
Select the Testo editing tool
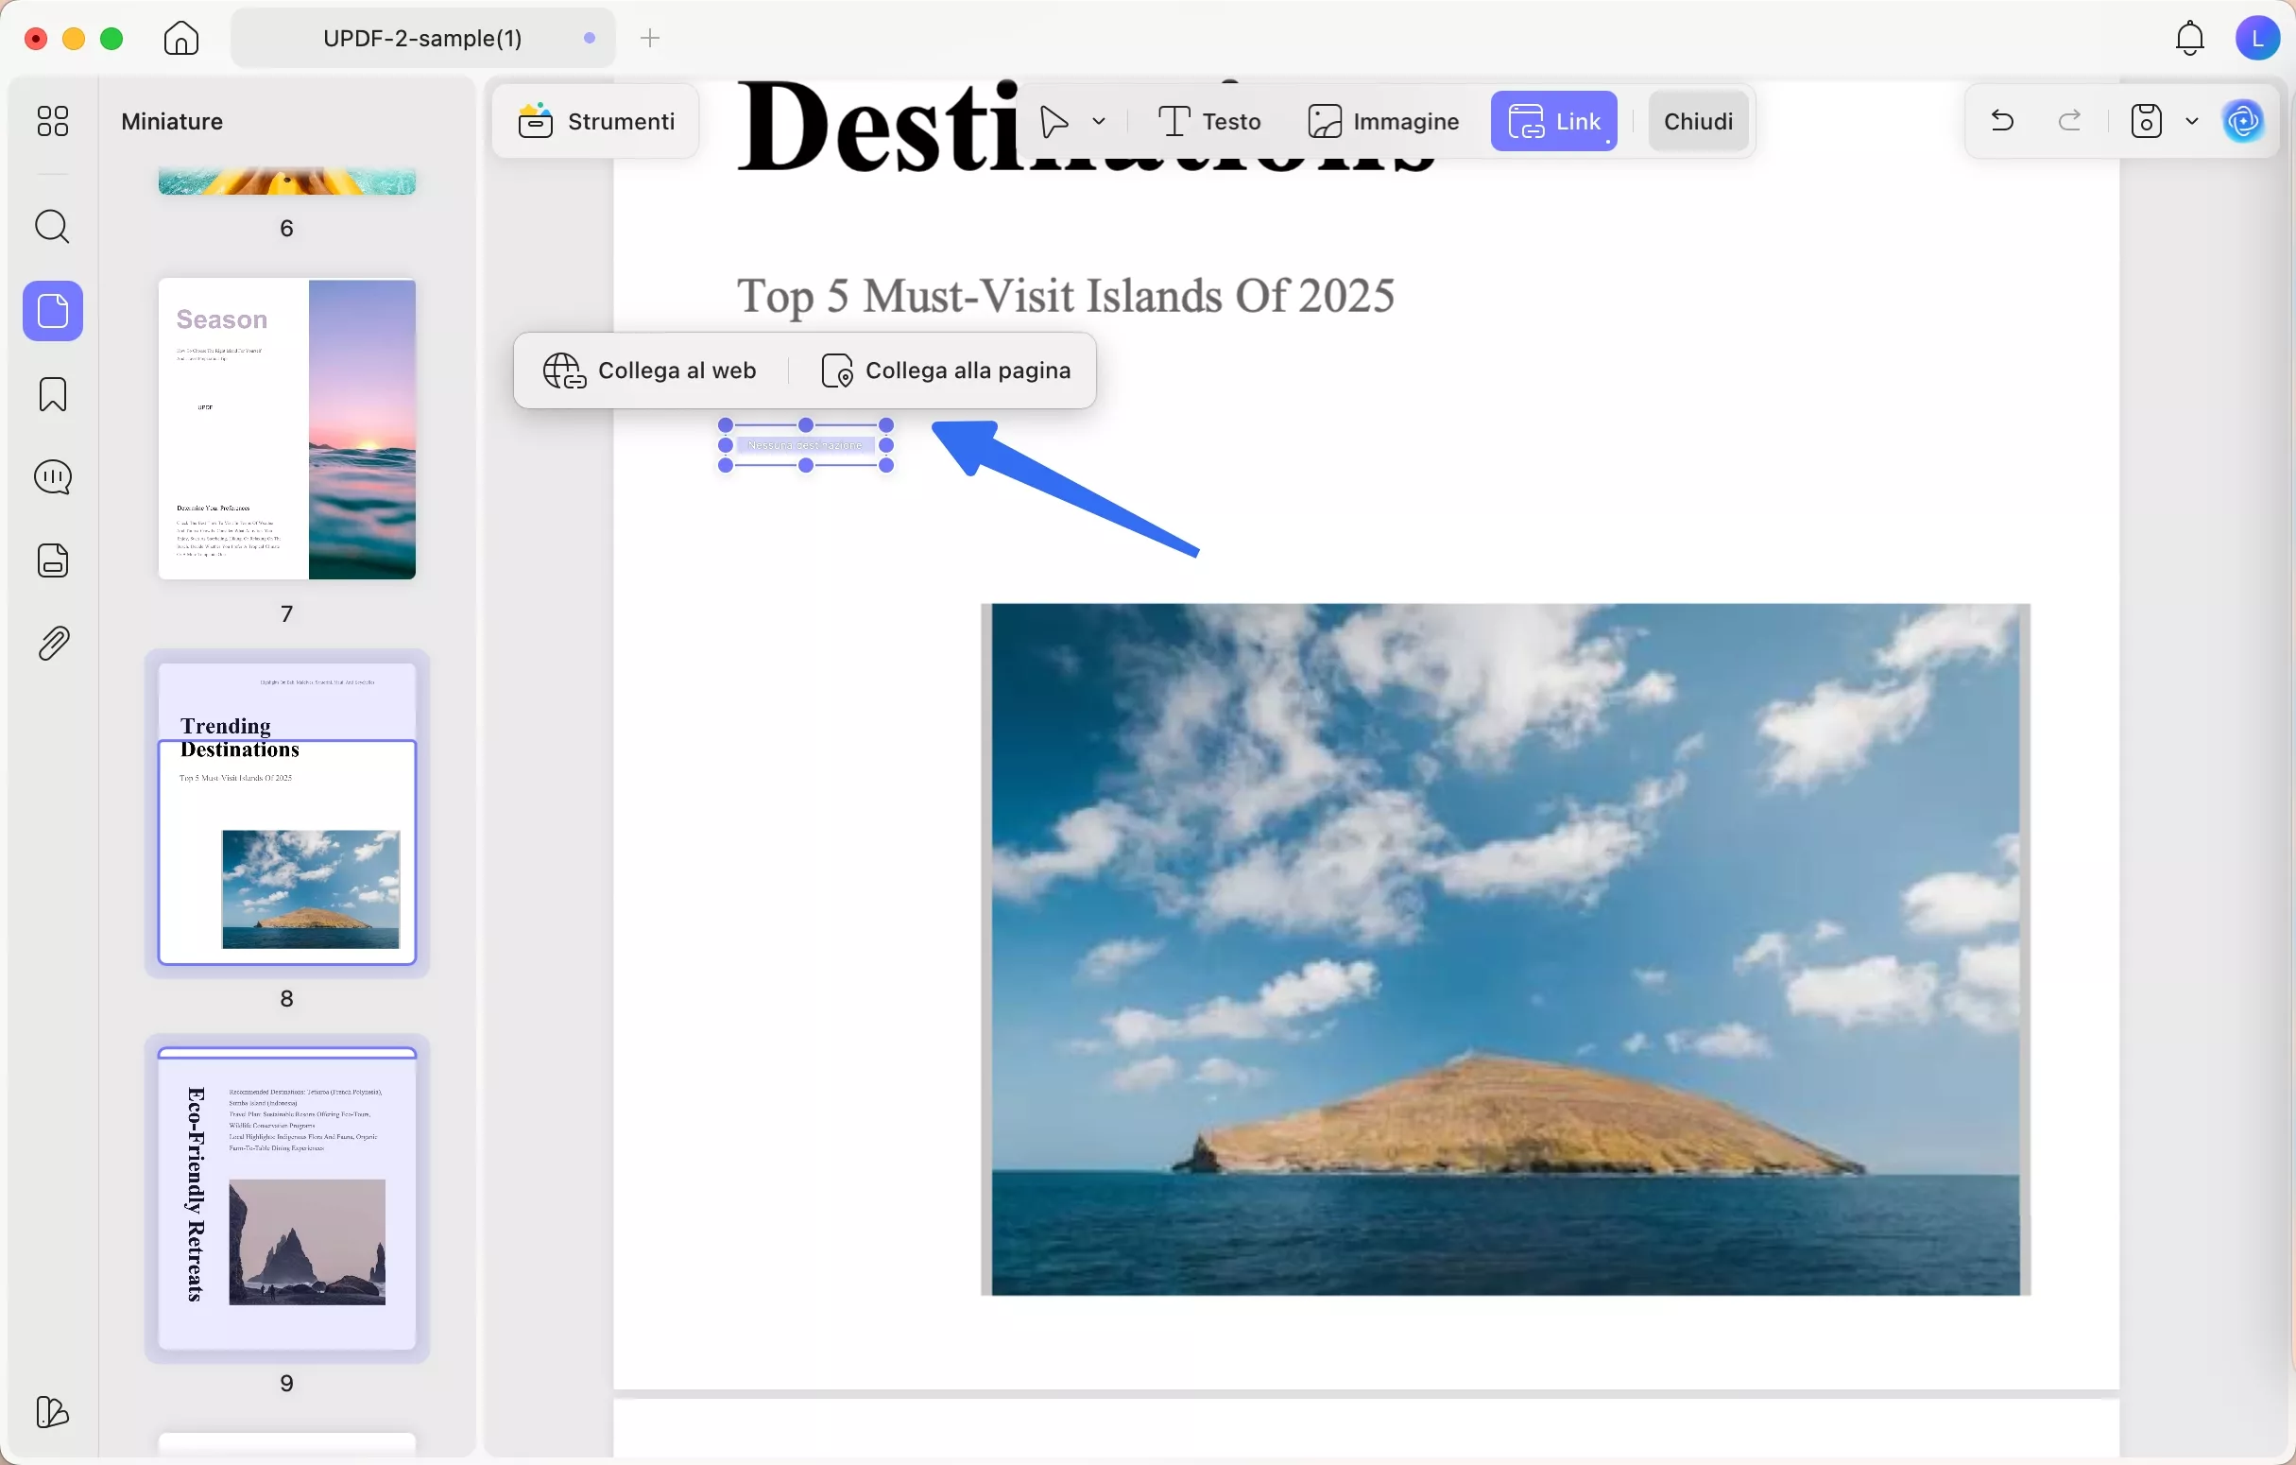(x=1210, y=121)
